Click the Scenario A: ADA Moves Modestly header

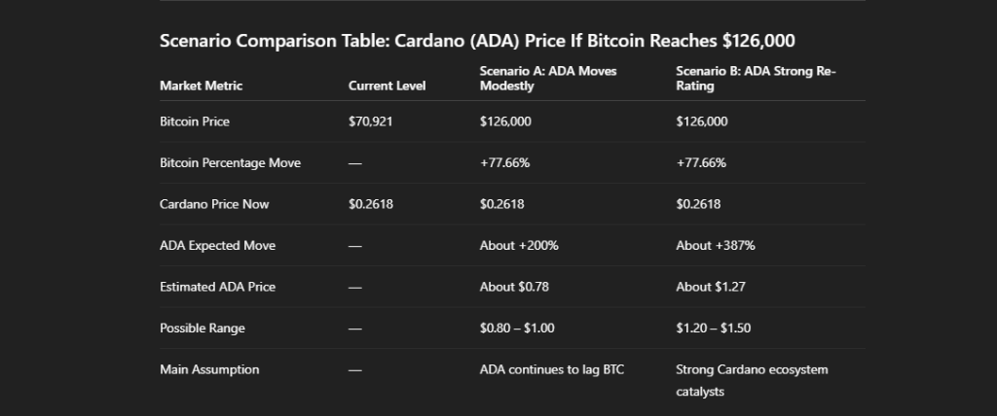tap(548, 79)
